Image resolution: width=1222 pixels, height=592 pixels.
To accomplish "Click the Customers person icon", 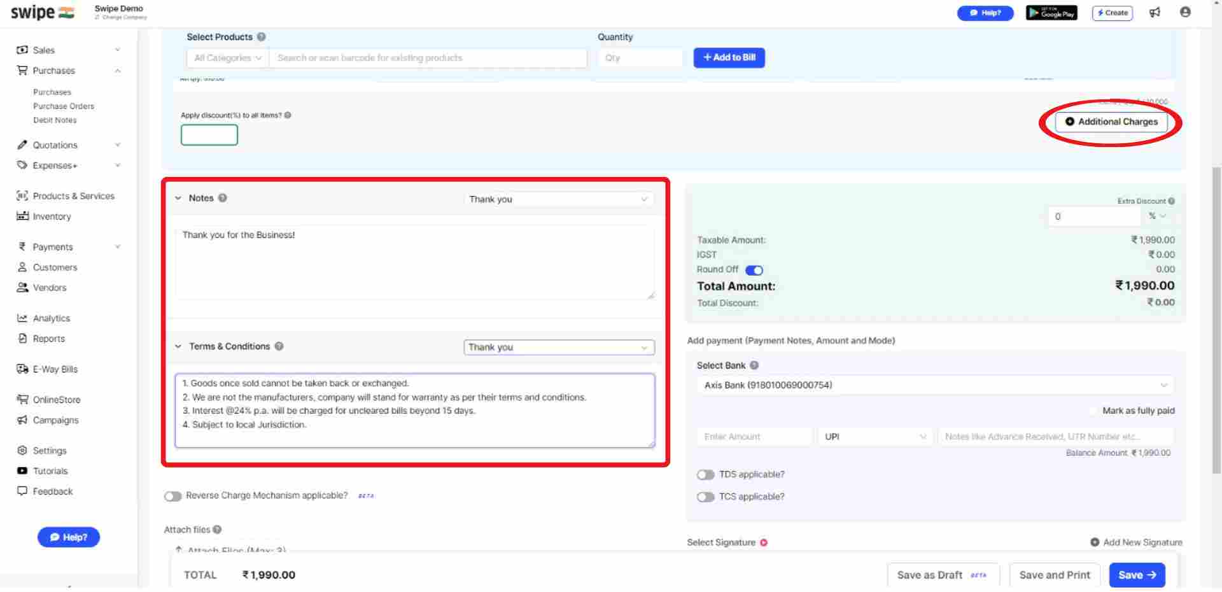I will [x=22, y=267].
